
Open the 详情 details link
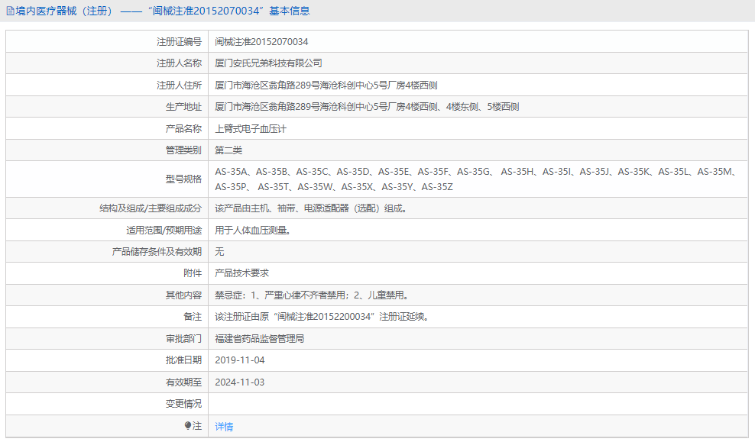224,427
